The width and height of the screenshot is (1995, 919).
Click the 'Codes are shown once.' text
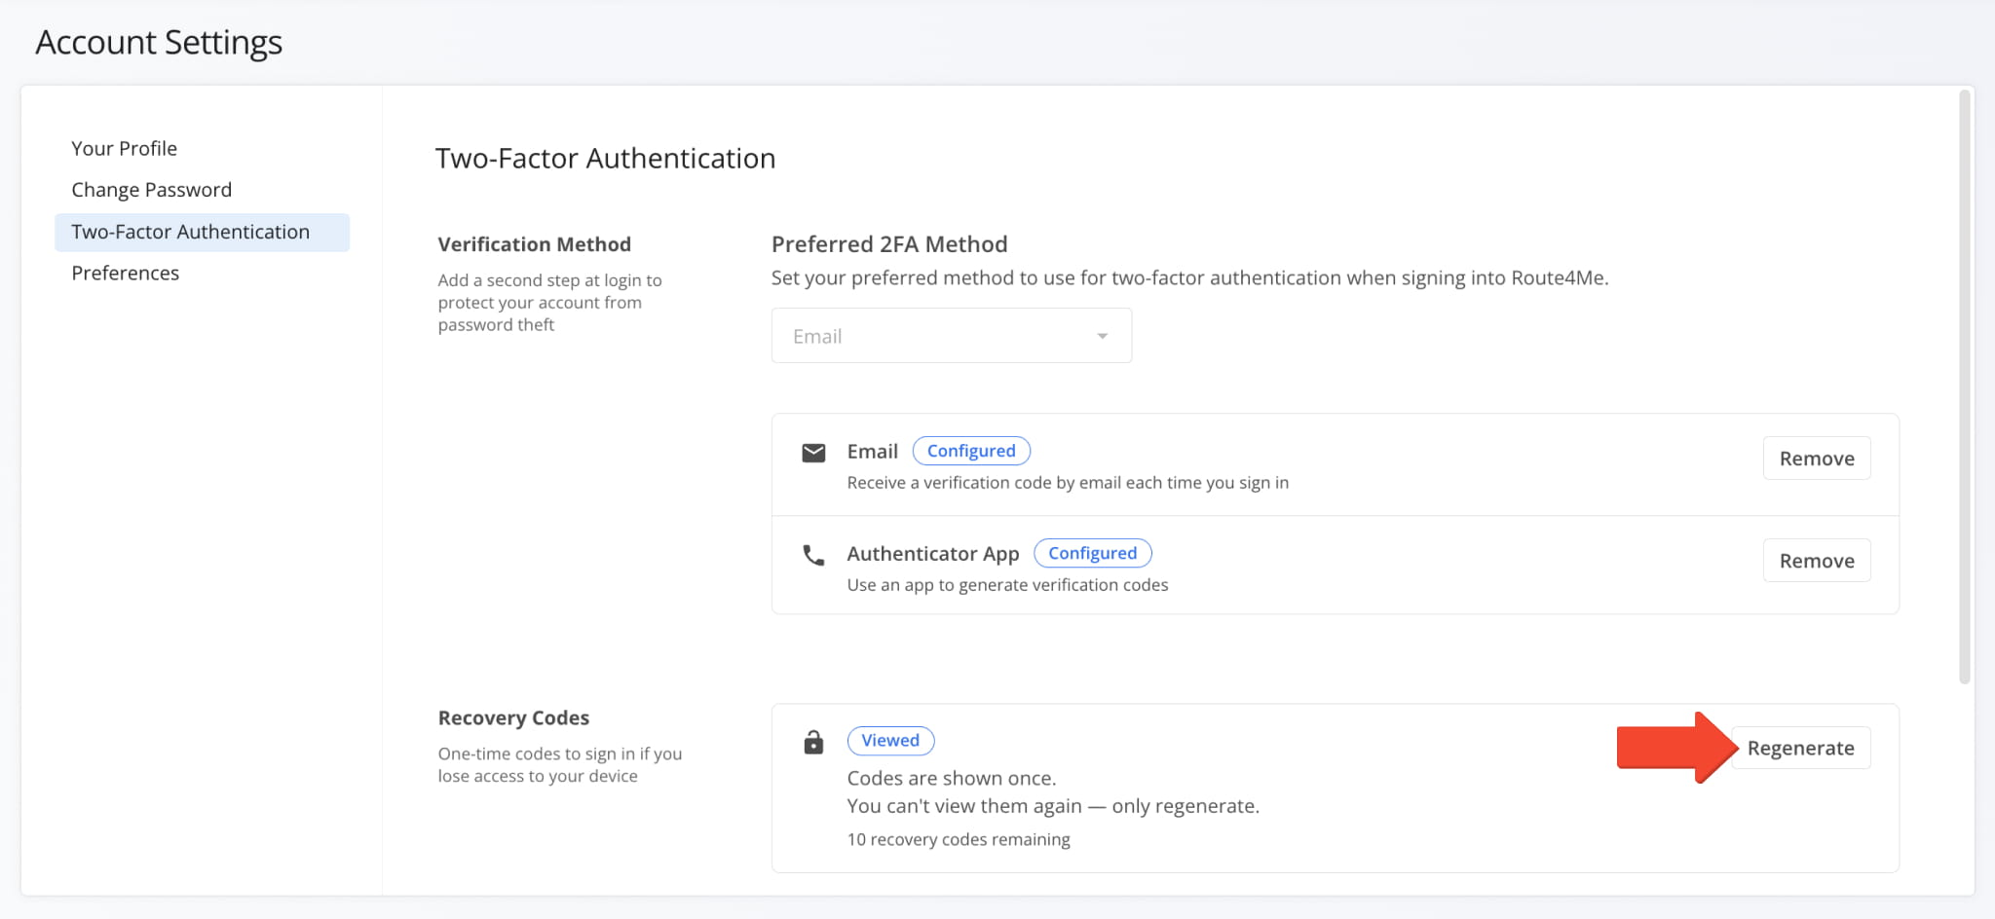point(952,778)
